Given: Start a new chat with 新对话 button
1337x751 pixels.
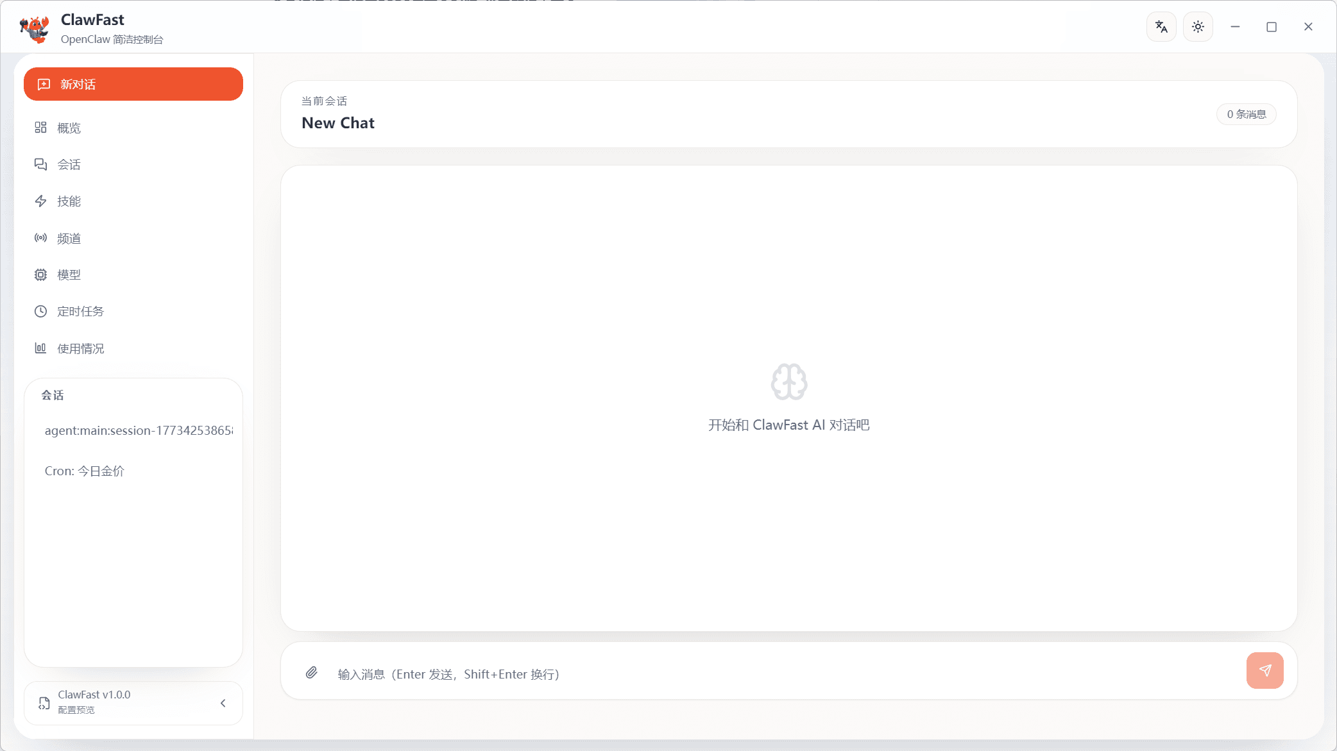Looking at the screenshot, I should [x=133, y=84].
